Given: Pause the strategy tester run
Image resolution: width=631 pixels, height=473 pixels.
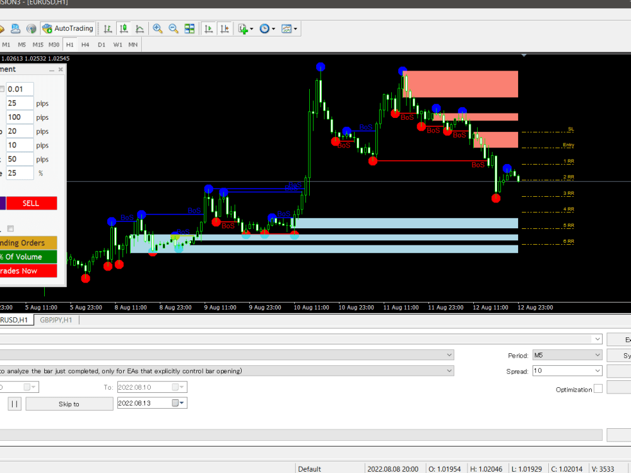Looking at the screenshot, I should pos(15,404).
